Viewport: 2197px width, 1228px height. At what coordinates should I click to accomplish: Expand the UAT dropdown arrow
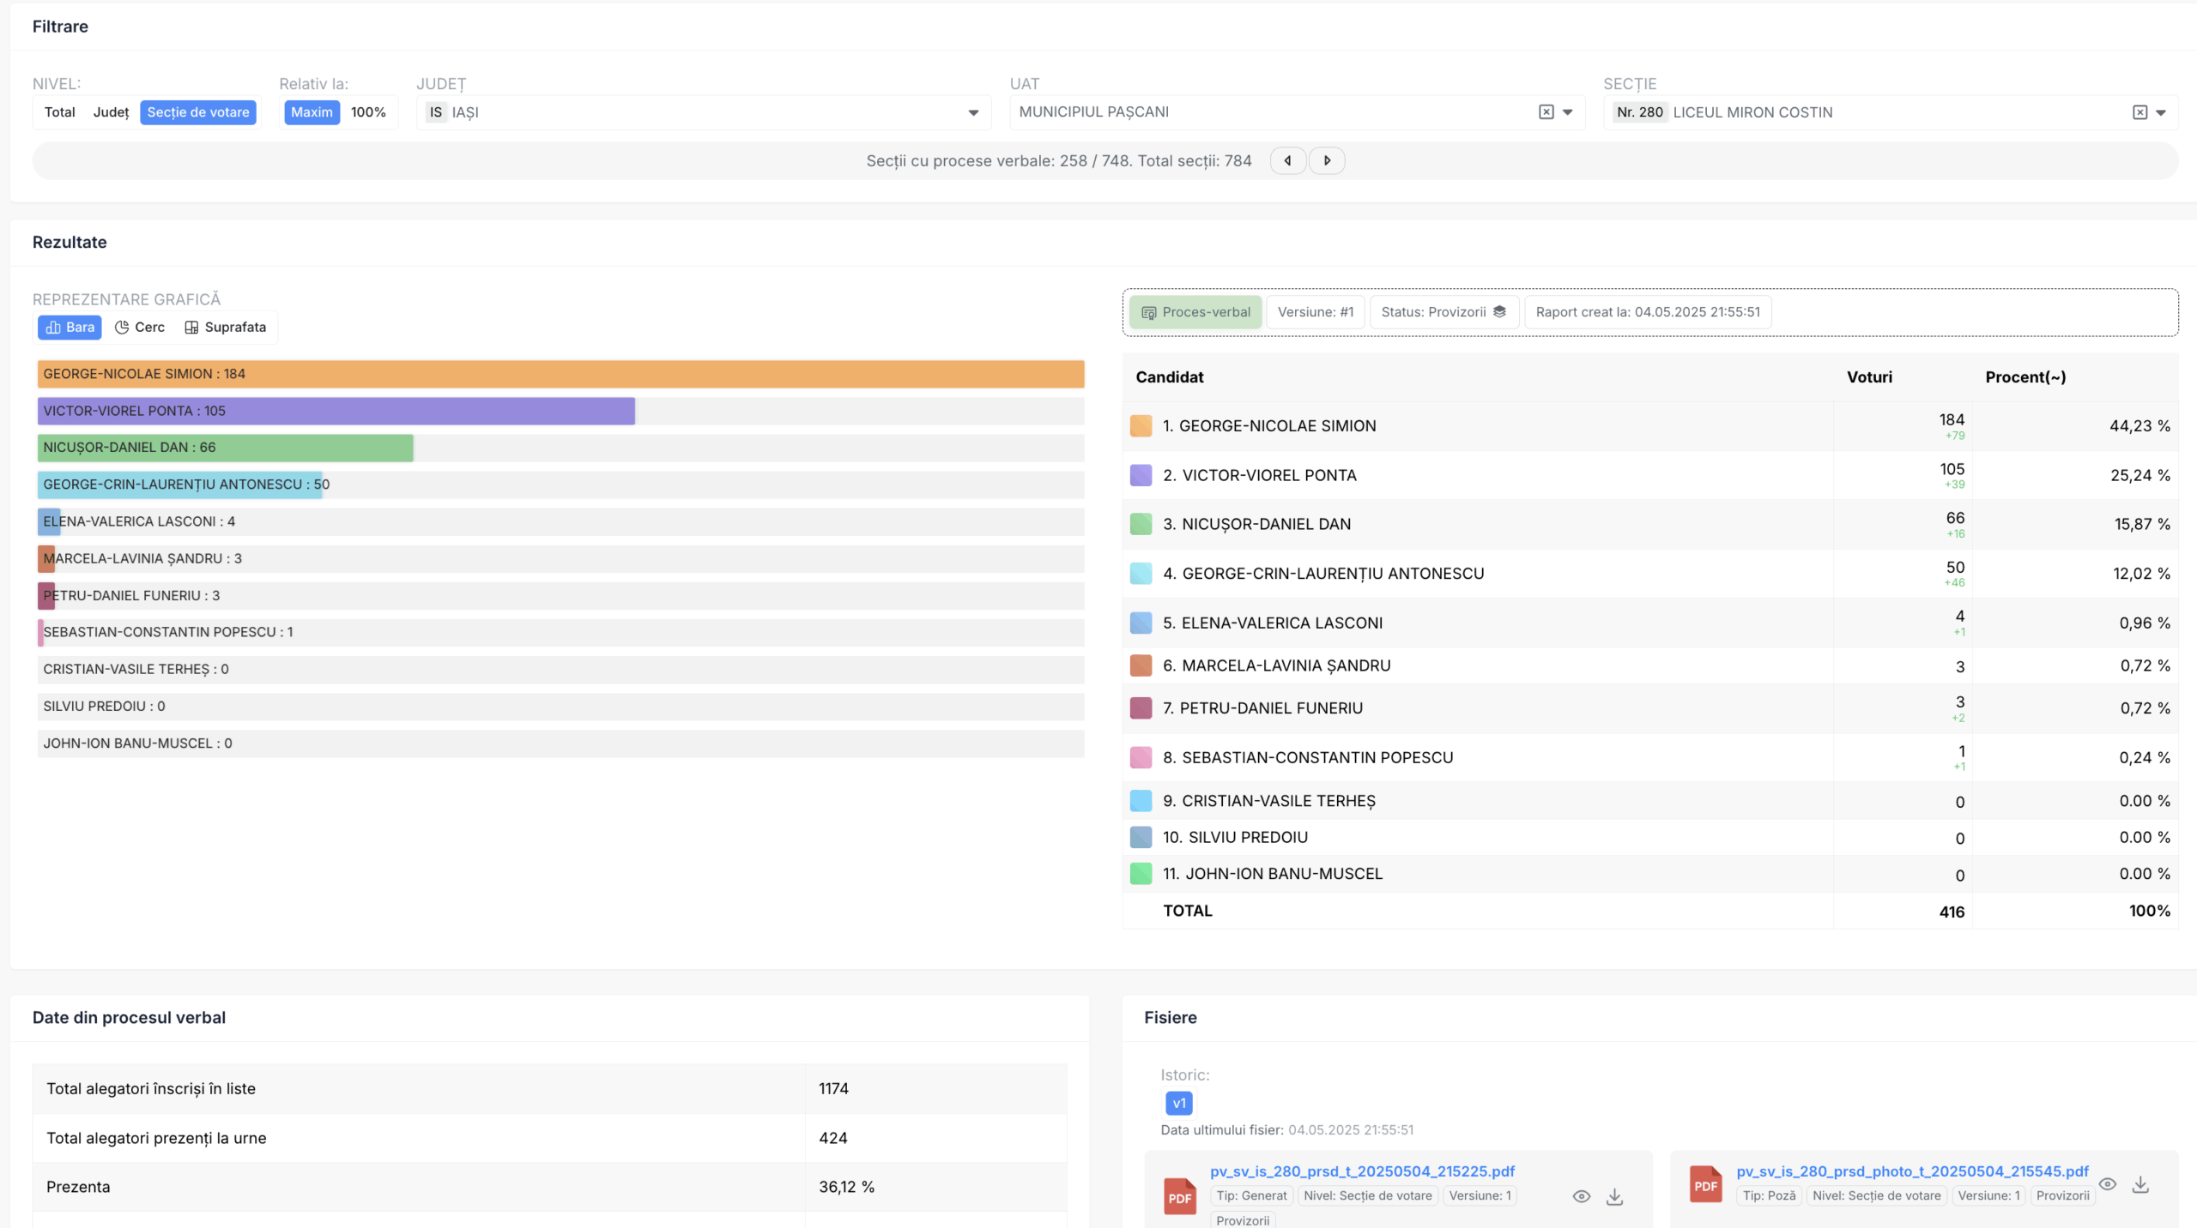[1568, 112]
